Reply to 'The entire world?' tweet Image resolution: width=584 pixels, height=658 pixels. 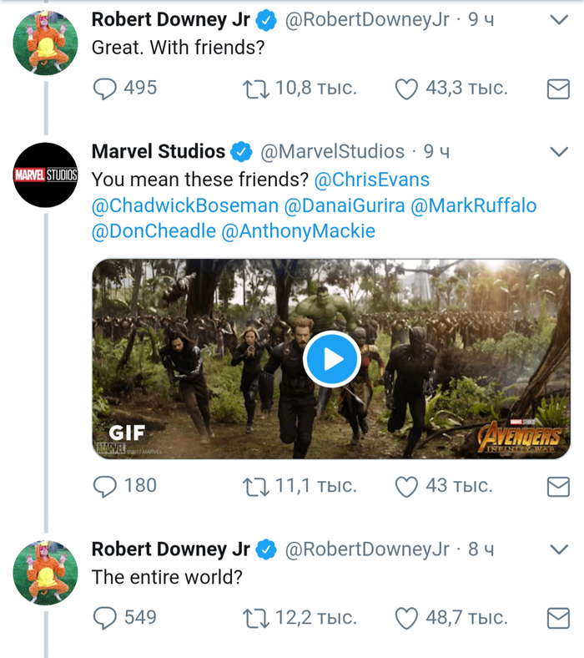click(x=104, y=618)
